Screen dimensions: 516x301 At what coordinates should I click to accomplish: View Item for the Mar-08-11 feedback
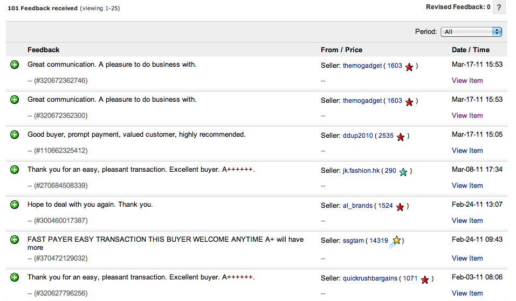(467, 186)
